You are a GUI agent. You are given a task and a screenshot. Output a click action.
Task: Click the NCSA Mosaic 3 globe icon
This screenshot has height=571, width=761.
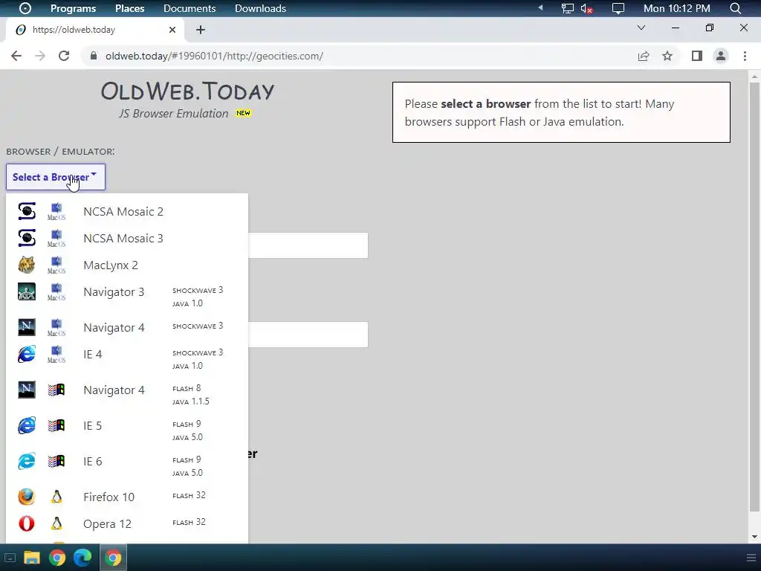point(27,238)
